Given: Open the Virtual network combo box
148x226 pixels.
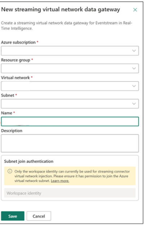Looking at the screenshot, I should (70, 86).
